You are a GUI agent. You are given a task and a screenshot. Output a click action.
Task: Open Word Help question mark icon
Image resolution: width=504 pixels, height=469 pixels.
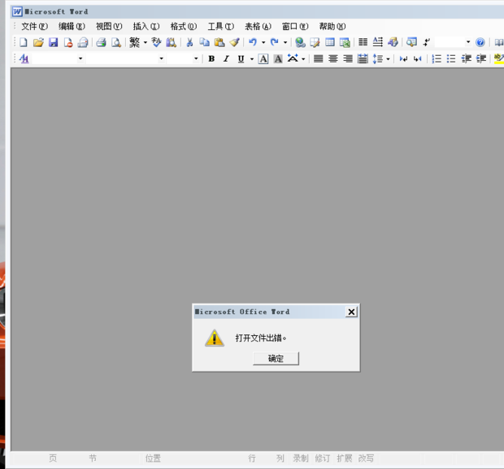pyautogui.click(x=480, y=42)
